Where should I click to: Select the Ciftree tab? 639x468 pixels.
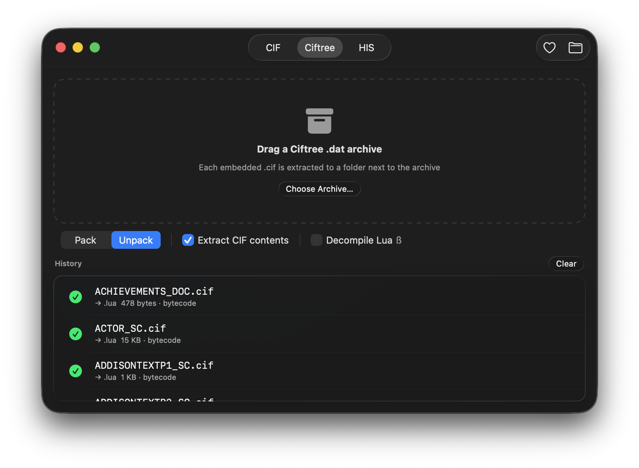pos(320,48)
